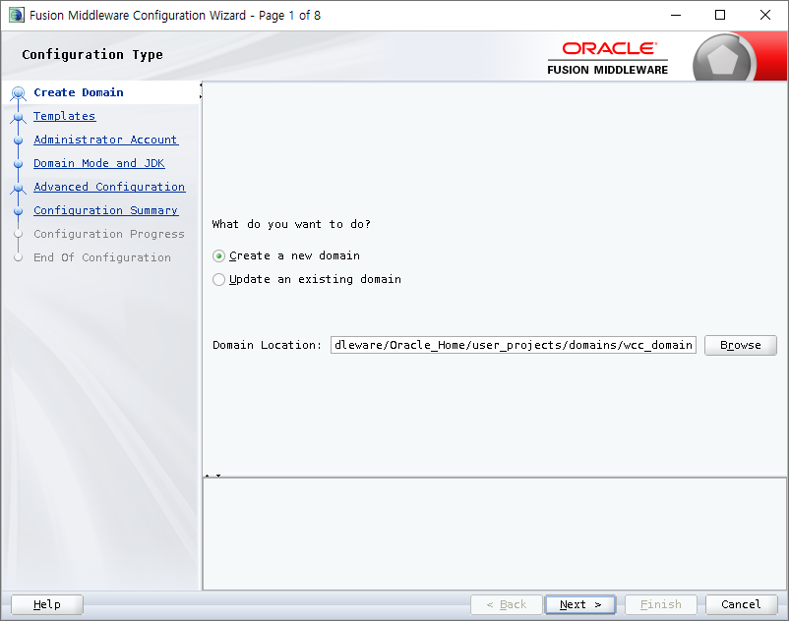Go to the Next wizard page

[x=580, y=604]
